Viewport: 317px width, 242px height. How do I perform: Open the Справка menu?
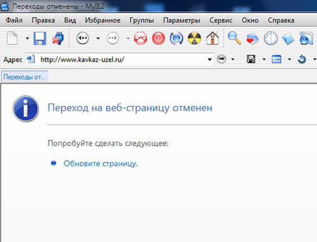tap(281, 20)
